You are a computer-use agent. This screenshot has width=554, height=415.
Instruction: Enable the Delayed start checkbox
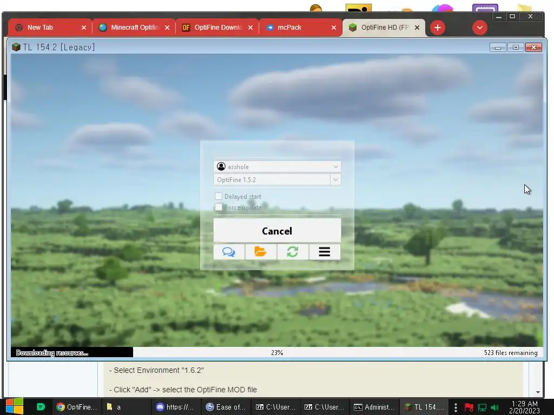point(219,196)
